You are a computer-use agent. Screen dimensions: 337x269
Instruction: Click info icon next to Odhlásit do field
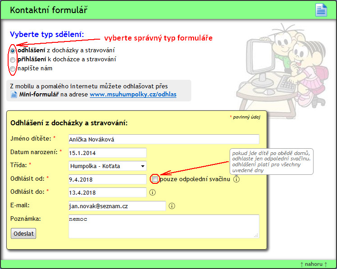[152, 192]
